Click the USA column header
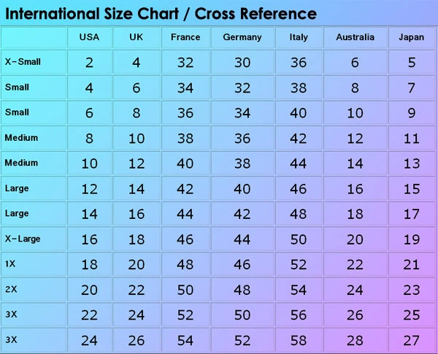The height and width of the screenshot is (354, 438). pos(89,37)
